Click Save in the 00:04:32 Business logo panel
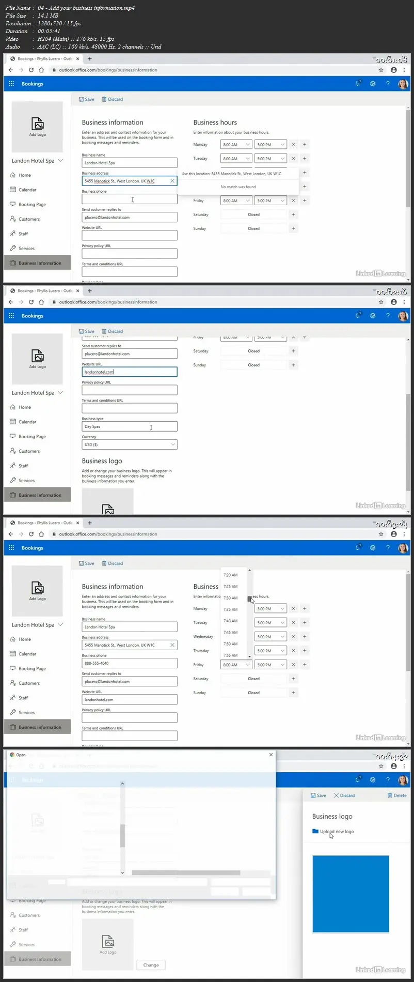Screen dimensions: 414x982 319,795
